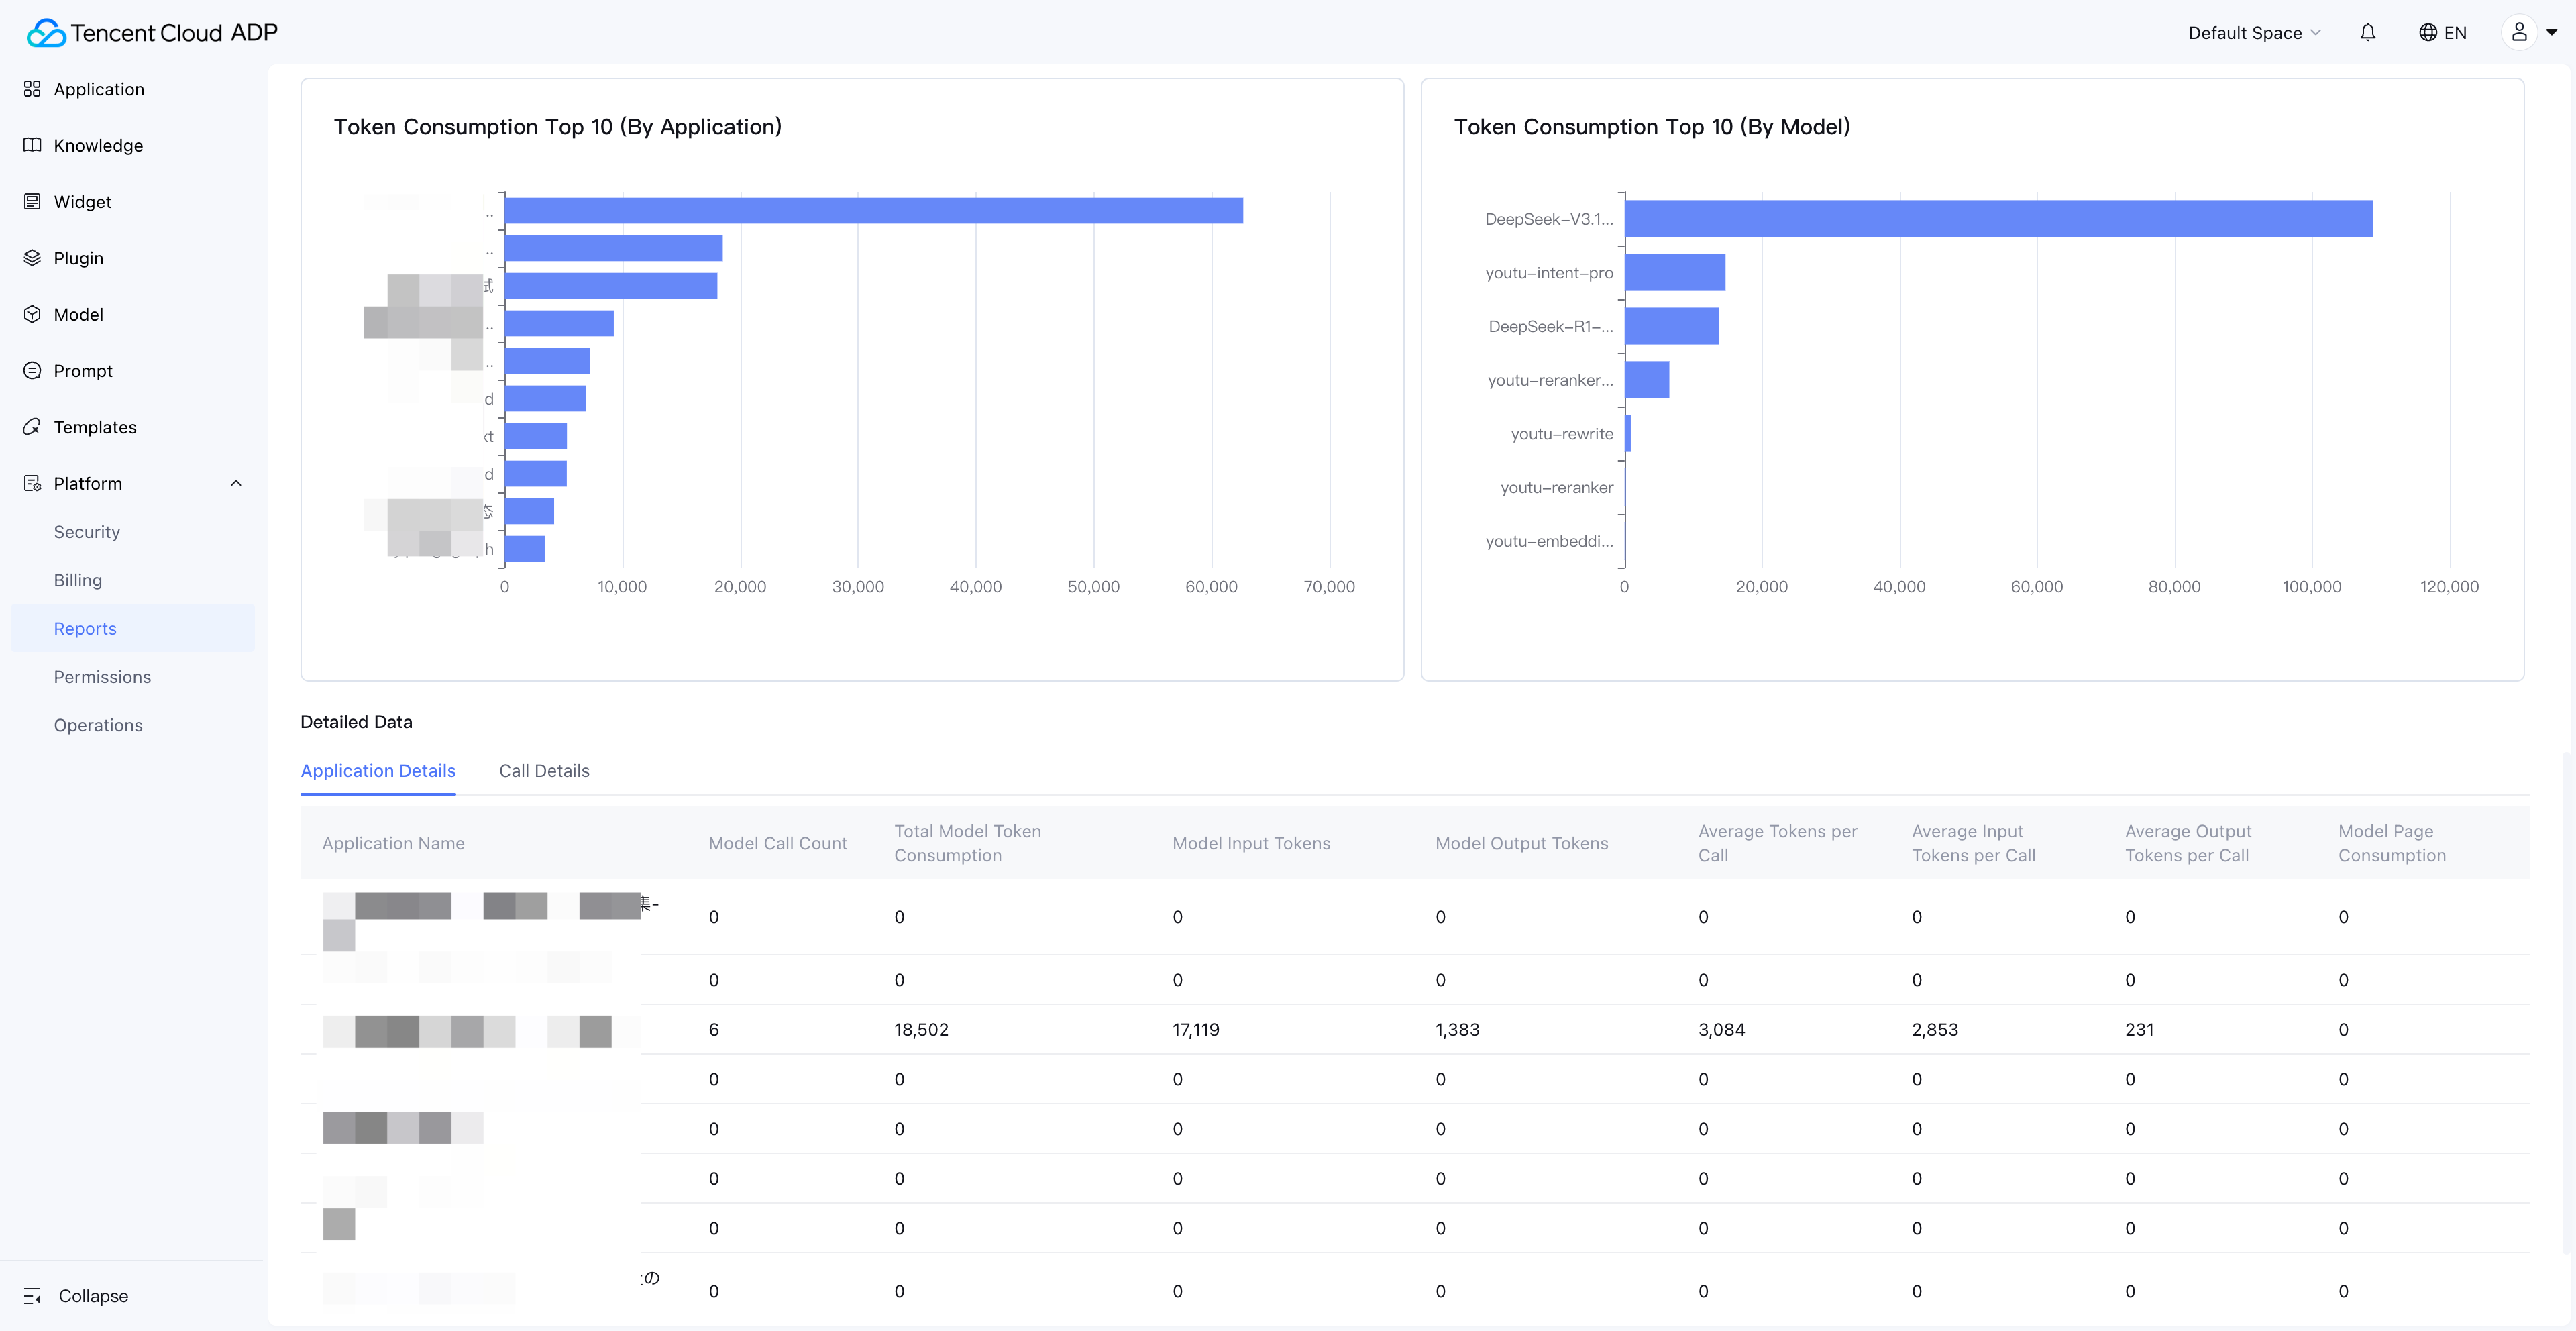Open the Permissions link in sidebar

[102, 677]
